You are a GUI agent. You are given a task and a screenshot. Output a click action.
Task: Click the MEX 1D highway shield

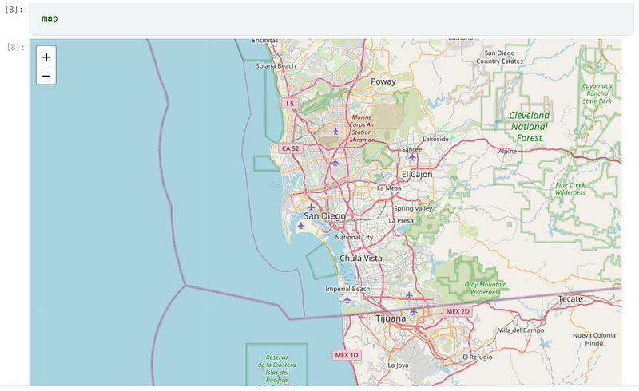coord(347,355)
